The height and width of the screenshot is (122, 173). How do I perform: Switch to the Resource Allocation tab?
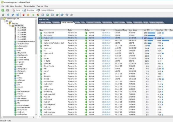[93, 23]
